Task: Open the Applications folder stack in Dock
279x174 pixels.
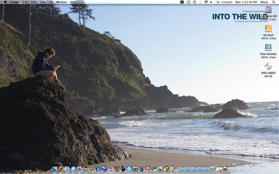Action: tap(206, 169)
